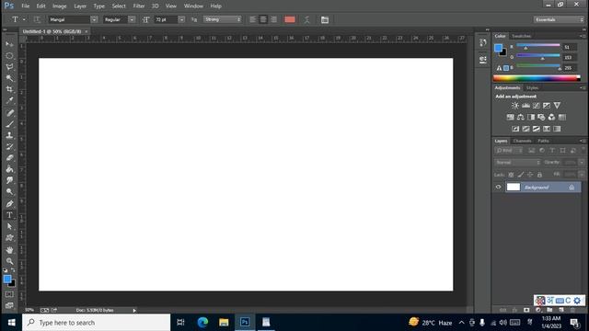Switch to the Swatches tab

tap(522, 36)
